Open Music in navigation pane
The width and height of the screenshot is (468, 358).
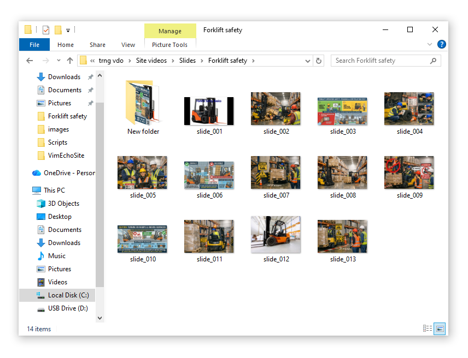click(x=57, y=256)
